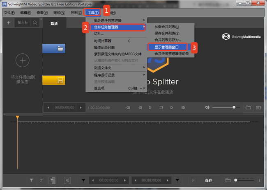Jump to next marker in playback controls

tap(183, 108)
